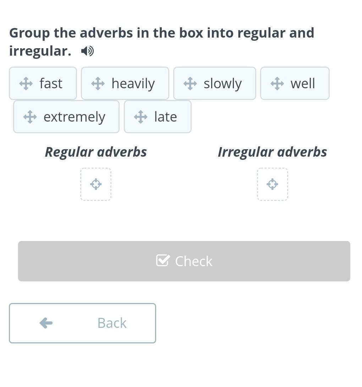Click the left arrow icon on Back
Screen dimensions: 362x387
46,323
